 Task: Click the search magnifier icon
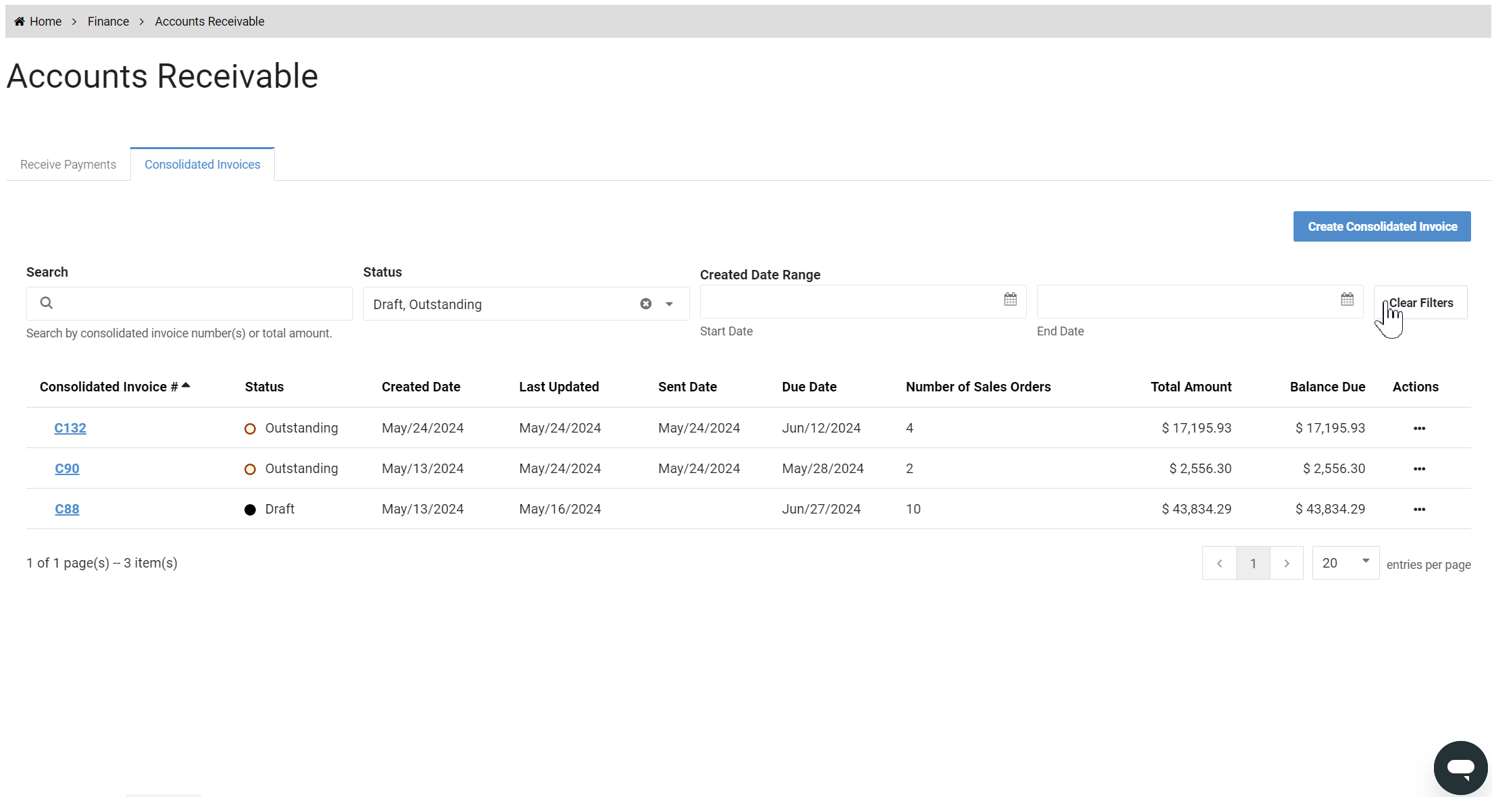[x=45, y=302]
